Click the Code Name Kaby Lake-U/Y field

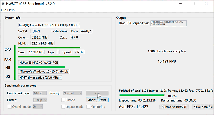81,31
